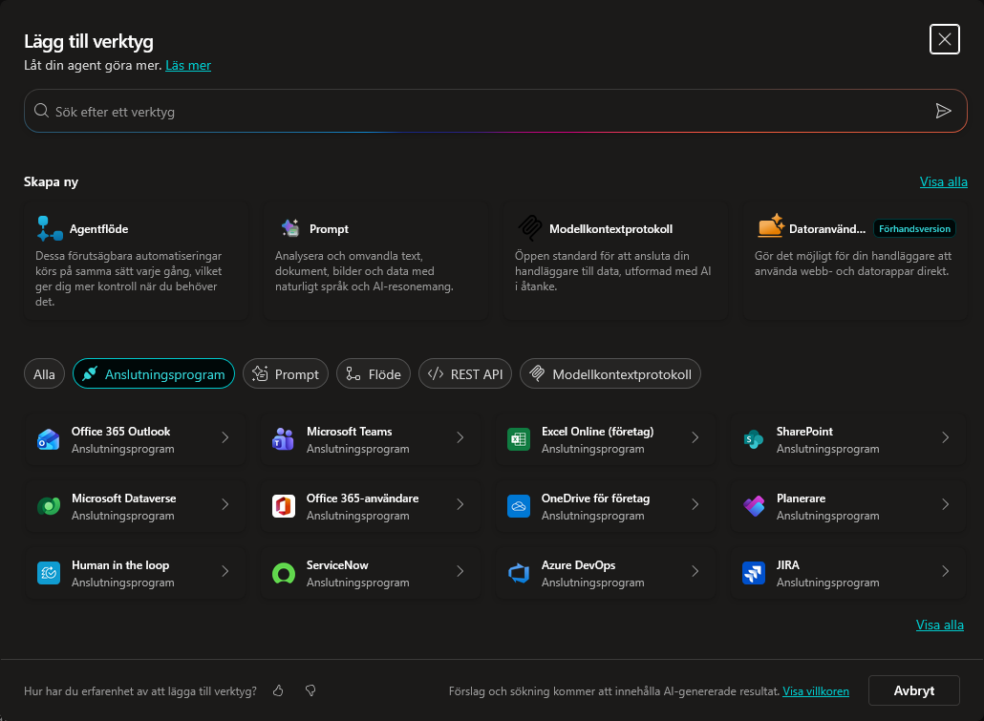The image size is (984, 721).
Task: Click the send arrow in search box
Action: coord(943,111)
